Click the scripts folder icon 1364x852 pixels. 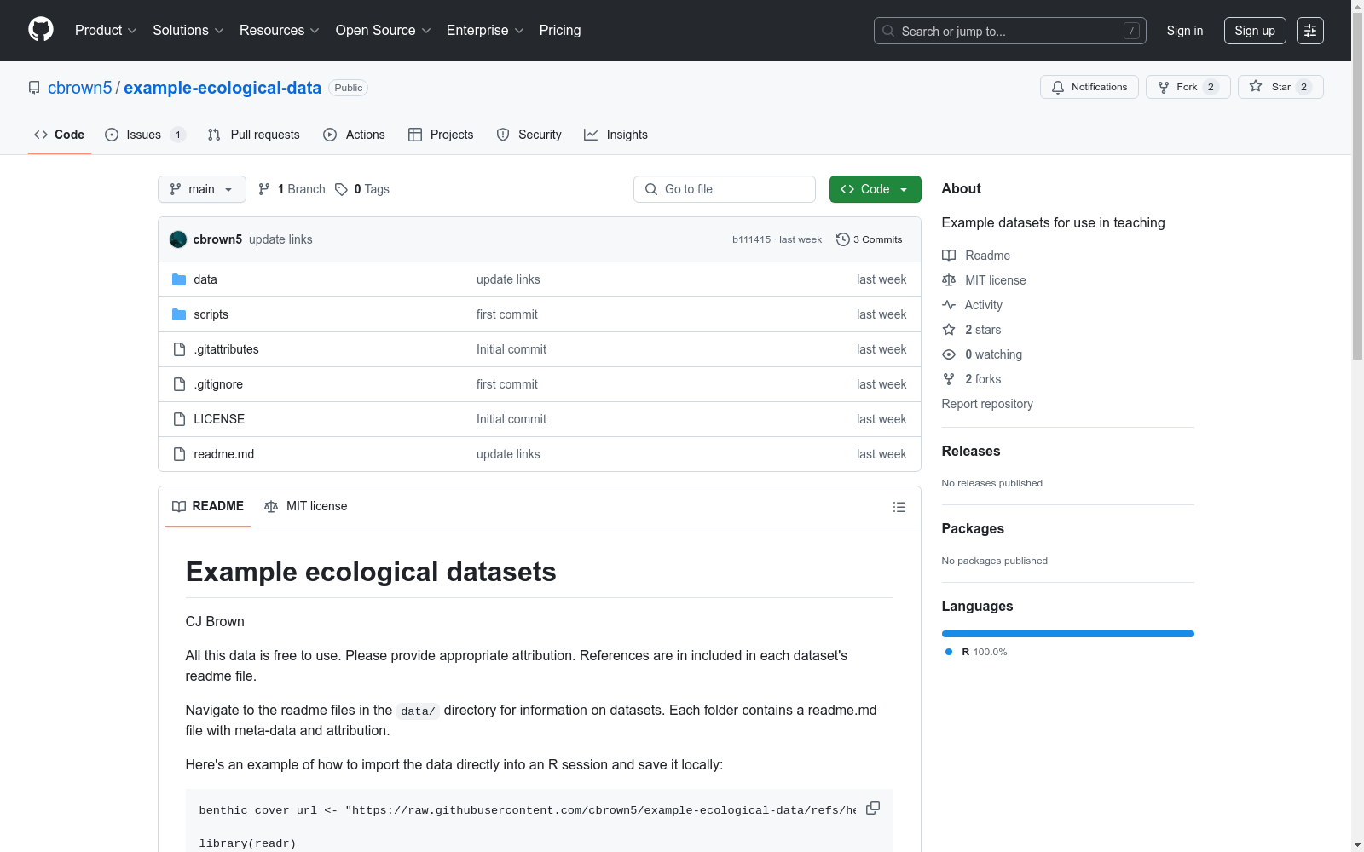[179, 314]
